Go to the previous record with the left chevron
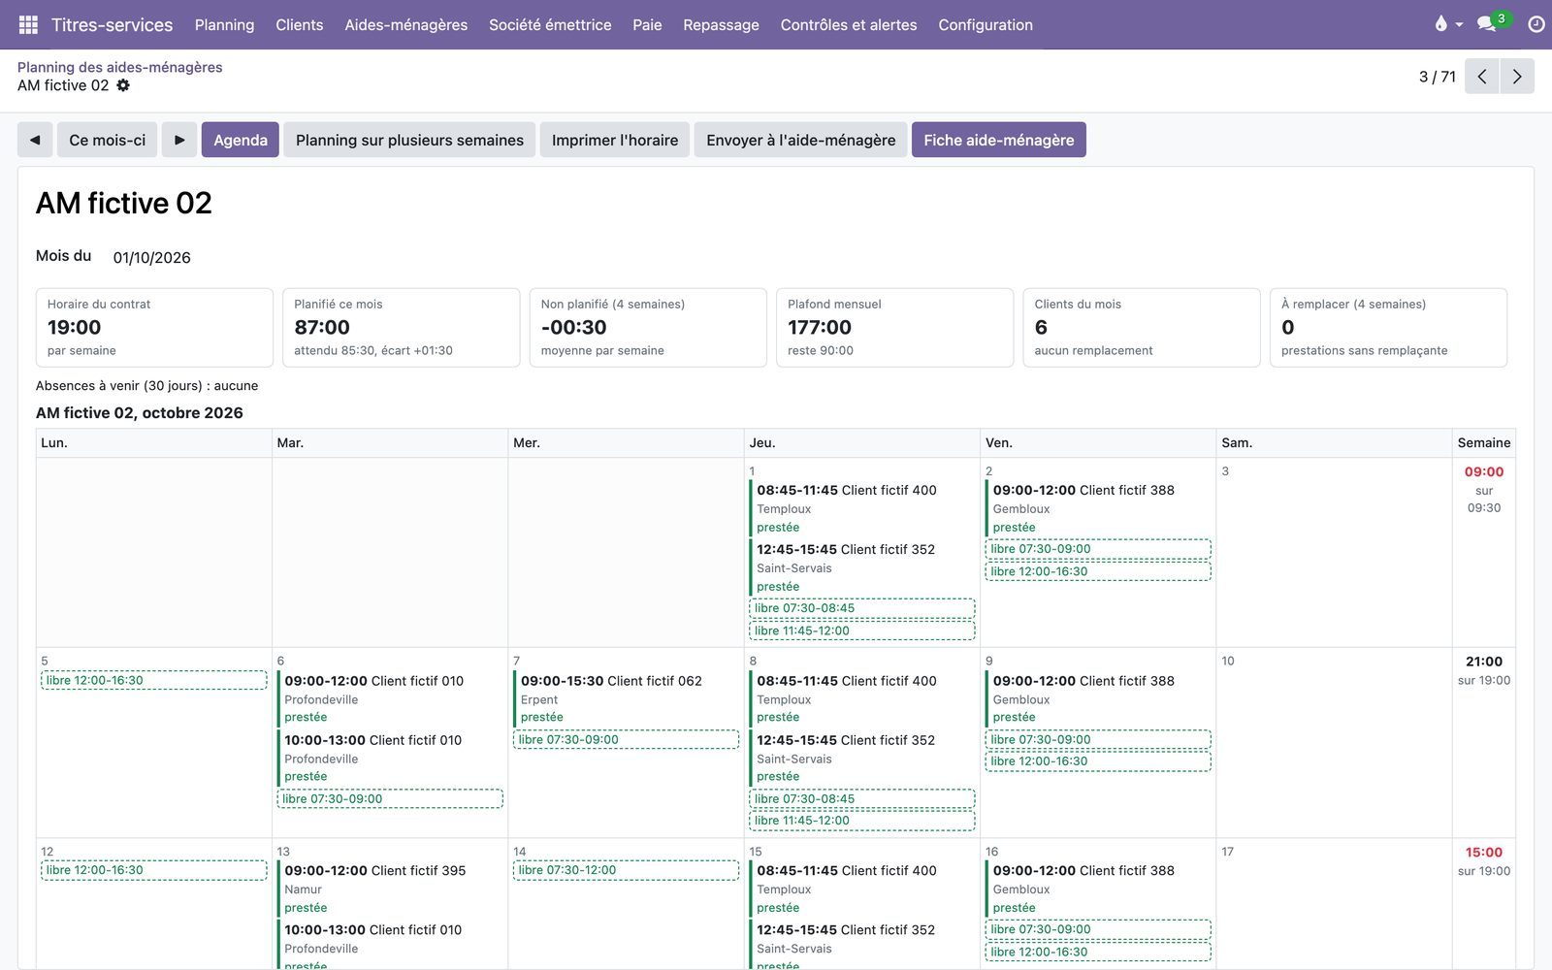 tap(1481, 77)
